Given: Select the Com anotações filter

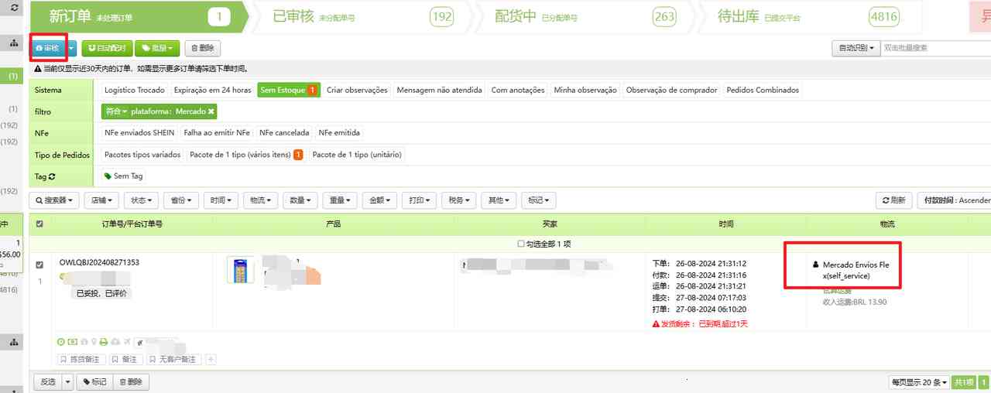Looking at the screenshot, I should (518, 91).
